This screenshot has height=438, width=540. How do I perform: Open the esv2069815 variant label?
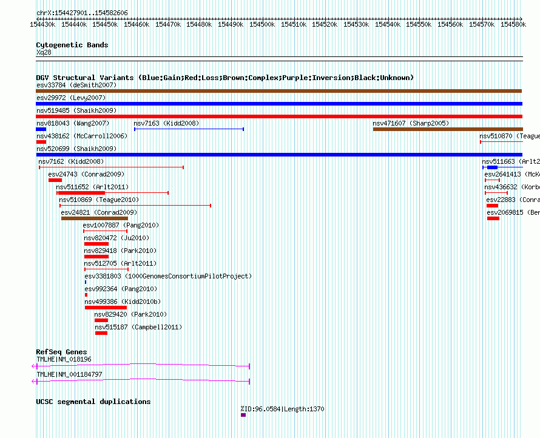[513, 212]
